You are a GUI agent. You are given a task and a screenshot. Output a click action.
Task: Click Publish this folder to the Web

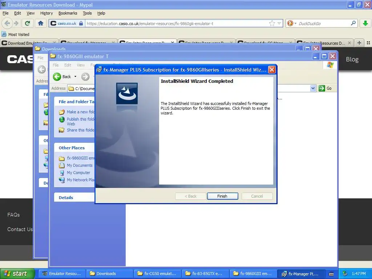(77, 121)
